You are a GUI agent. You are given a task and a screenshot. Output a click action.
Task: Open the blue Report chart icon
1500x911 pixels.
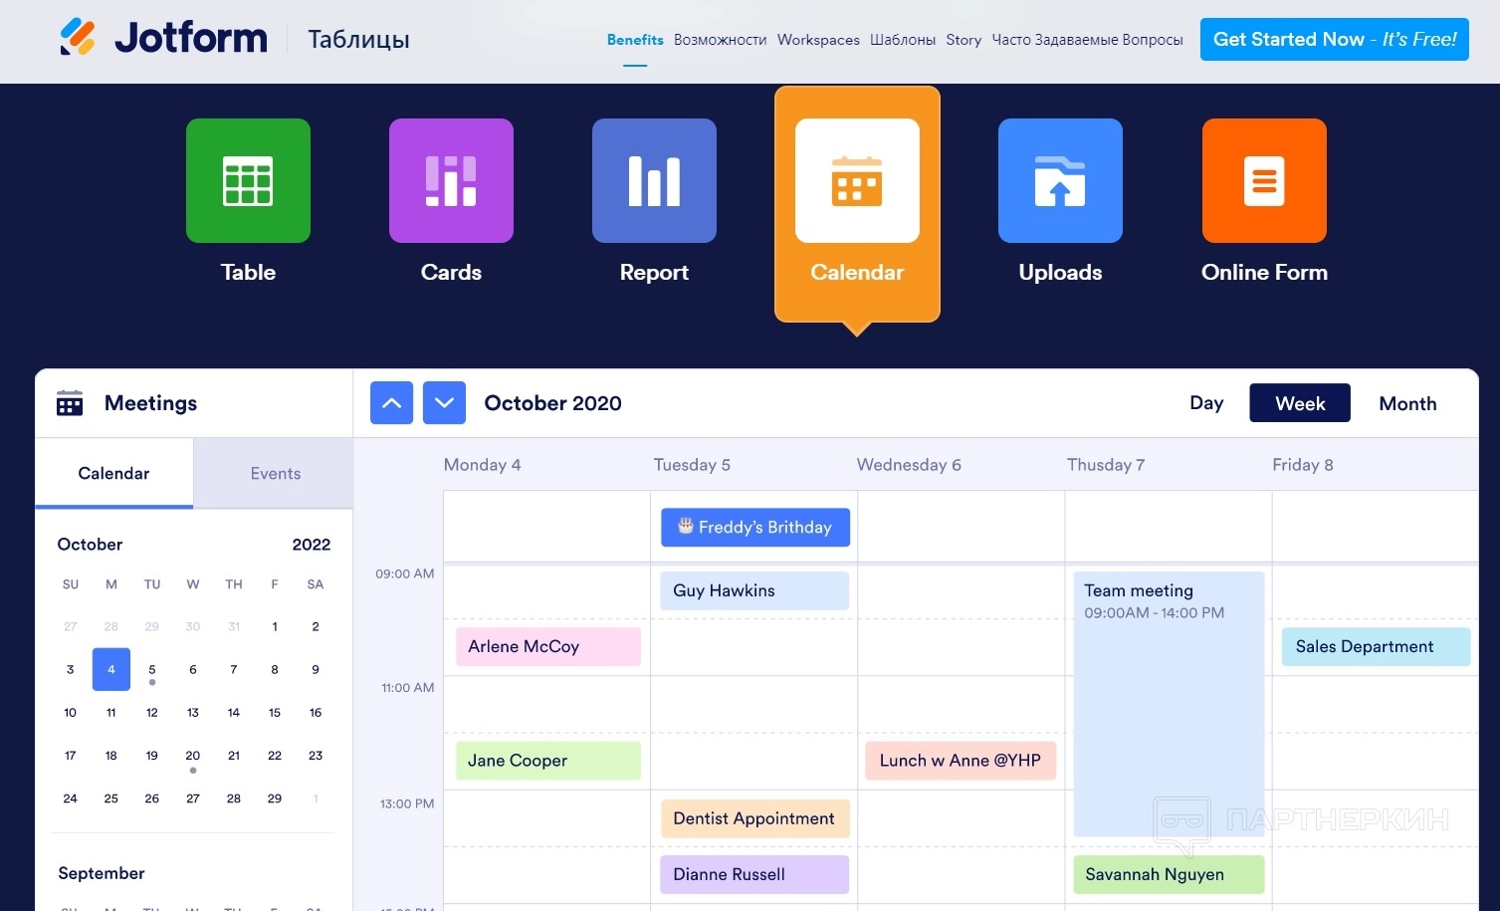click(654, 180)
